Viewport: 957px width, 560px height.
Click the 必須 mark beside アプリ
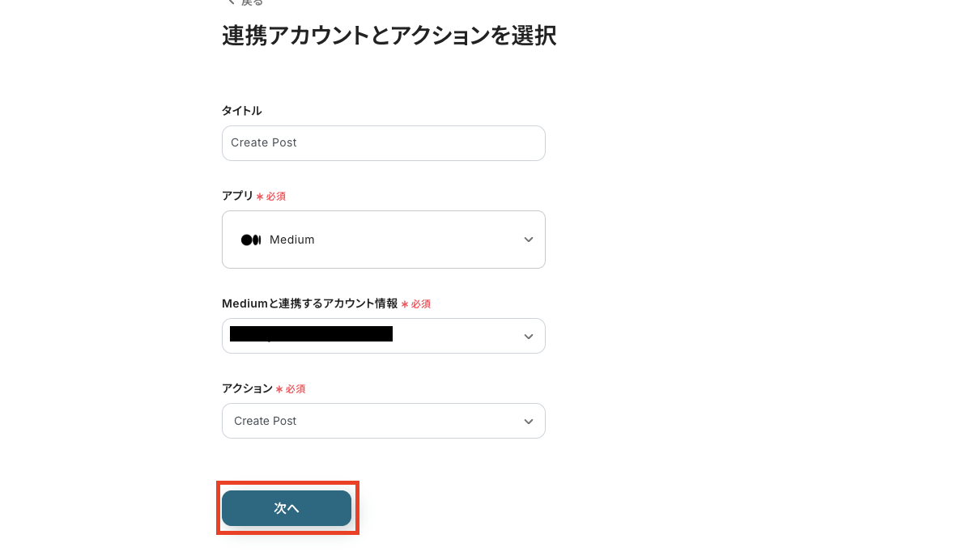click(271, 197)
